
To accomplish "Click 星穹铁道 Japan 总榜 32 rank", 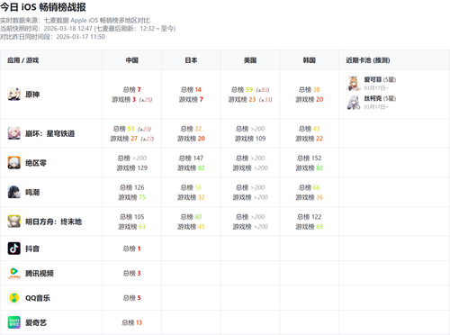I will [191, 129].
